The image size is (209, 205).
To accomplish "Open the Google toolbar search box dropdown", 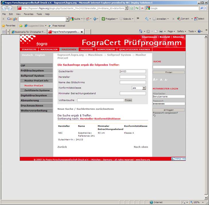I will point(67,19).
